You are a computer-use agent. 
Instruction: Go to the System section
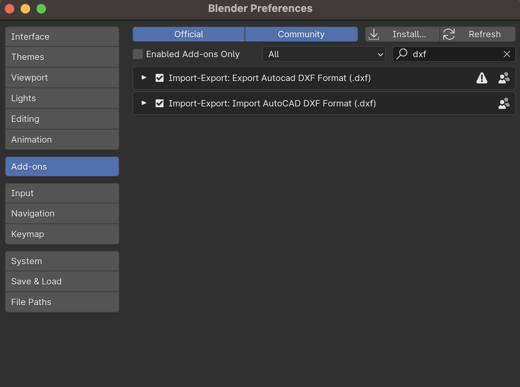[x=62, y=261]
